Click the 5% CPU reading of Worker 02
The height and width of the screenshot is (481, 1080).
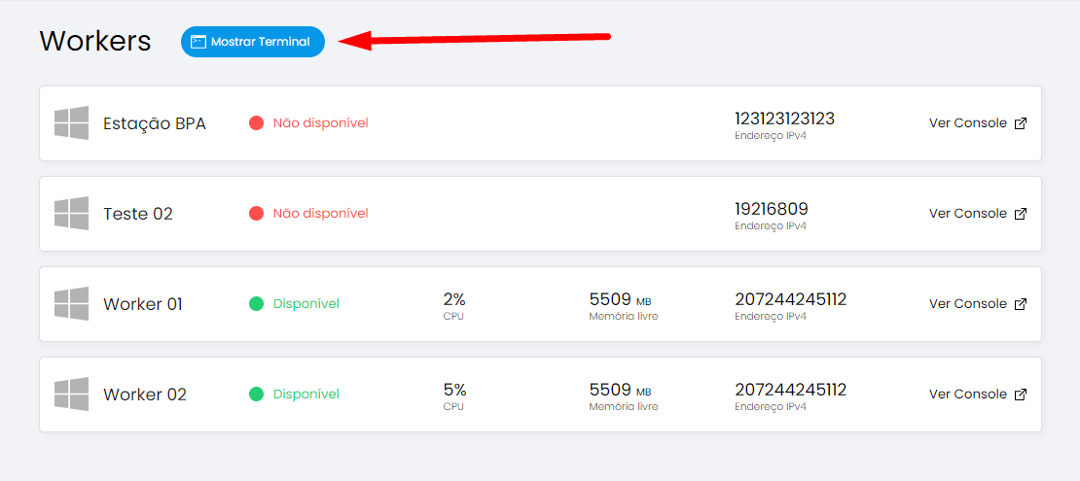pos(454,390)
